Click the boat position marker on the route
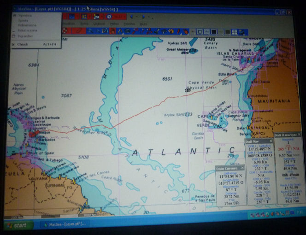This screenshot has width=306, height=235. click(188, 90)
